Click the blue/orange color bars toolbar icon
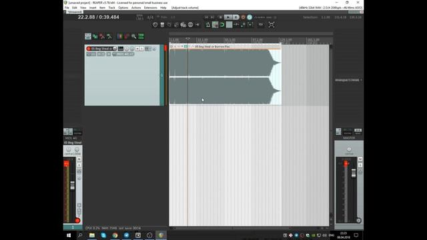Screen dimensions: 427x240 (120, 36)
